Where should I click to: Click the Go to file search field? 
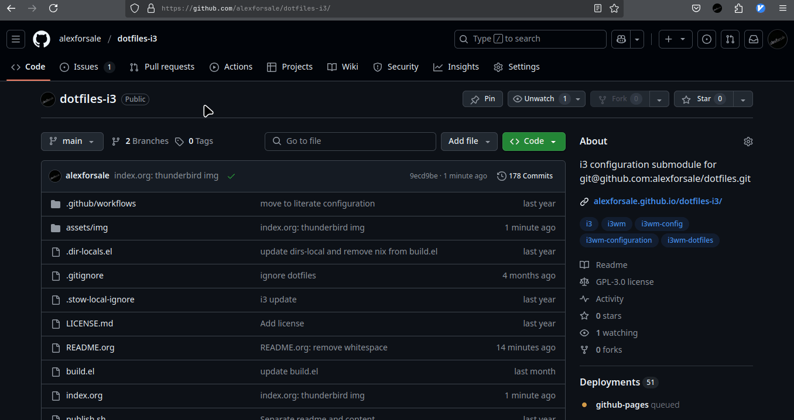[x=350, y=142]
